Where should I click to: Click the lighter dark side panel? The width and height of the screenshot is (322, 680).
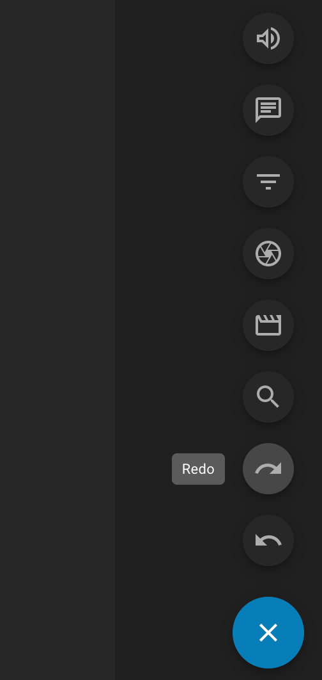point(57,340)
